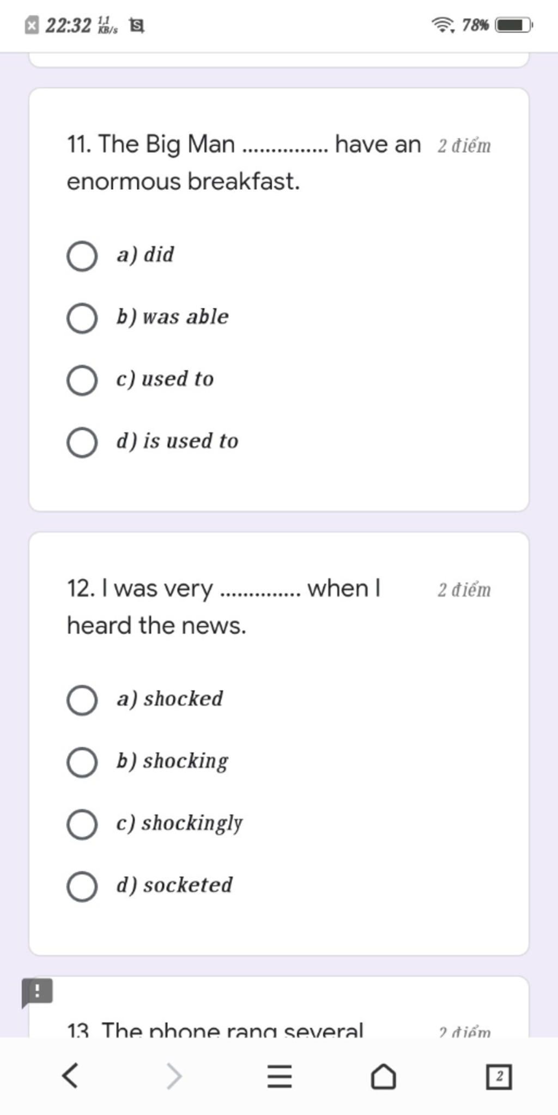Image resolution: width=558 pixels, height=1115 pixels.
Task: Pick 'd) is used to' option
Action: coord(82,442)
